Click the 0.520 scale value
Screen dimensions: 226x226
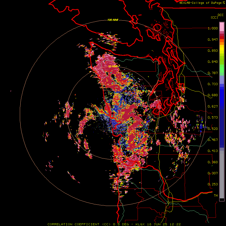point(213,129)
